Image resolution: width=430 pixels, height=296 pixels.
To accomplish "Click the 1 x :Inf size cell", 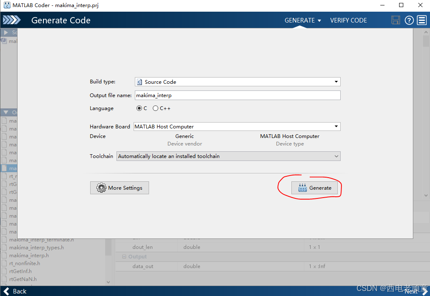I will click(317, 266).
